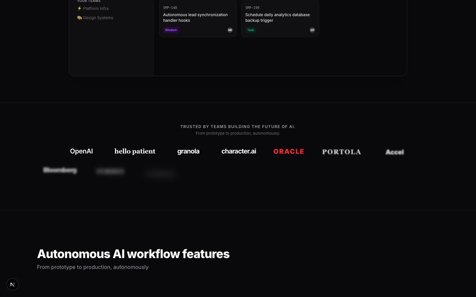Open the Design Systems team

(x=95, y=18)
